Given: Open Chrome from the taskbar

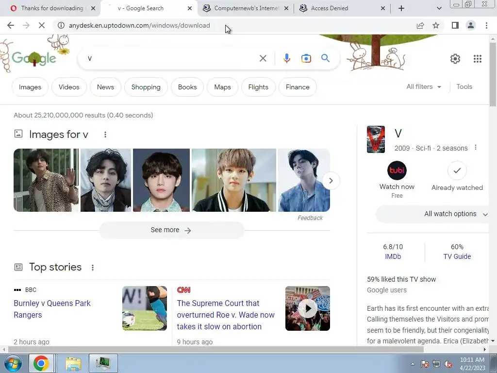Looking at the screenshot, I should tap(41, 363).
